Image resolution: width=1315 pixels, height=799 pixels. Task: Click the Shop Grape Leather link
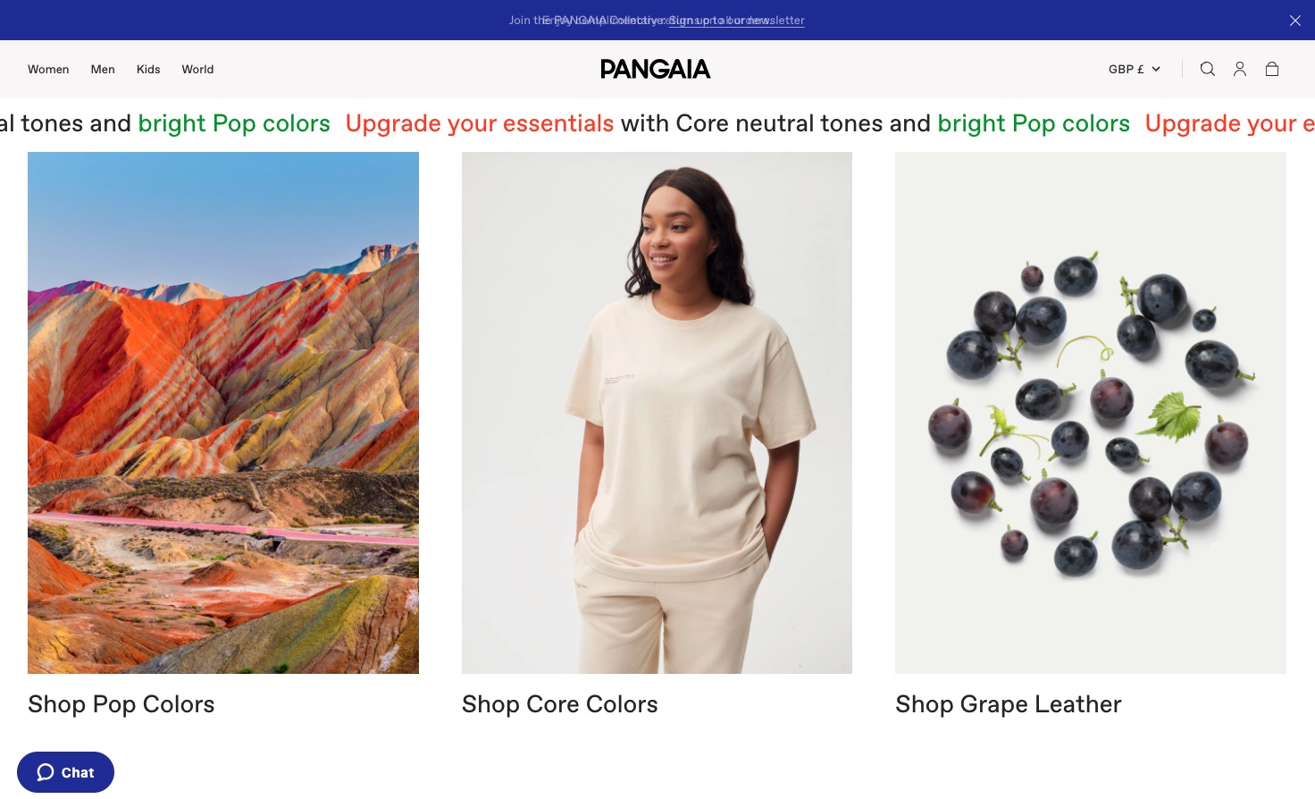[x=1008, y=704]
